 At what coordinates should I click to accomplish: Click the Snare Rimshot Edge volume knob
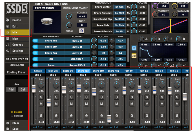pos(134,19)
